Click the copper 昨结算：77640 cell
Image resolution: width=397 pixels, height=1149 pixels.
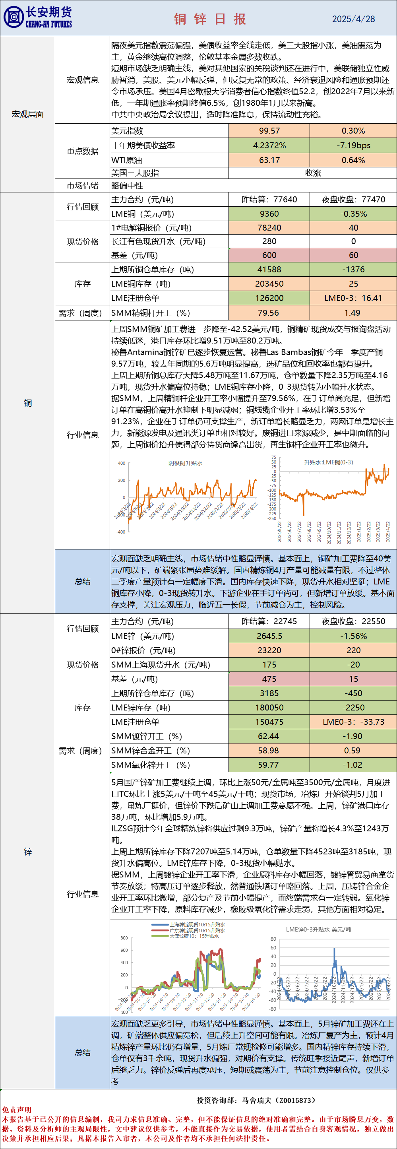point(269,199)
